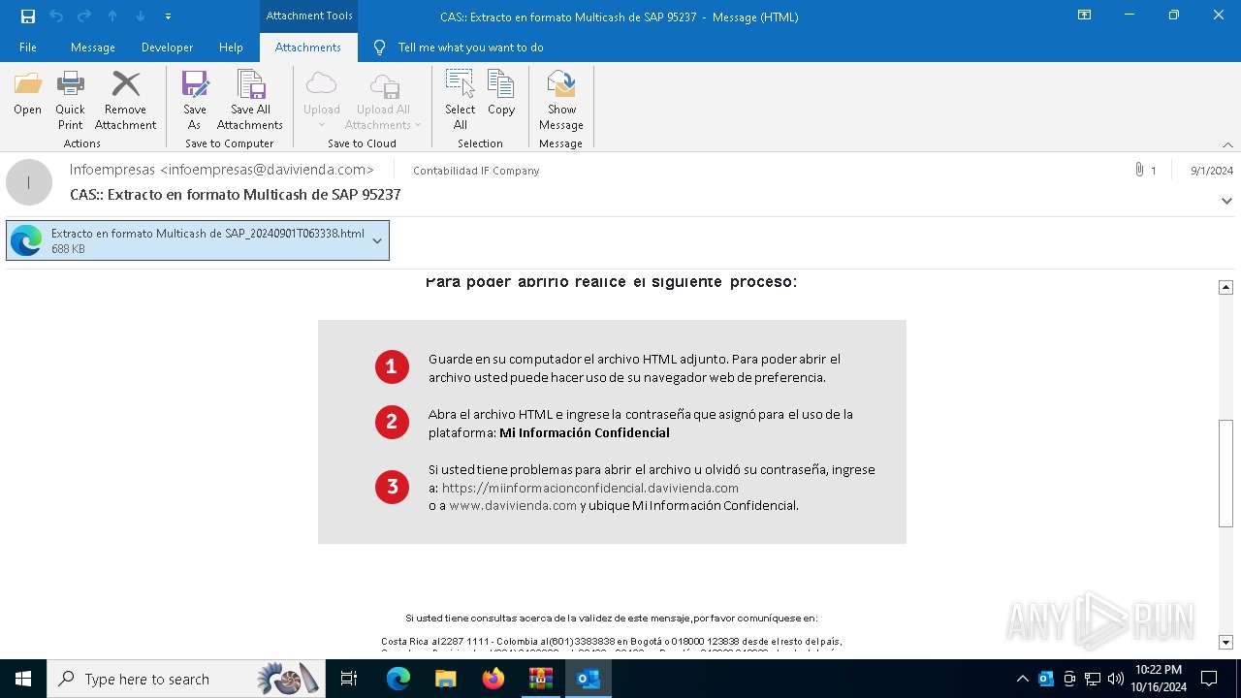Click message date 9/1/2024
The image size is (1241, 698).
point(1212,171)
